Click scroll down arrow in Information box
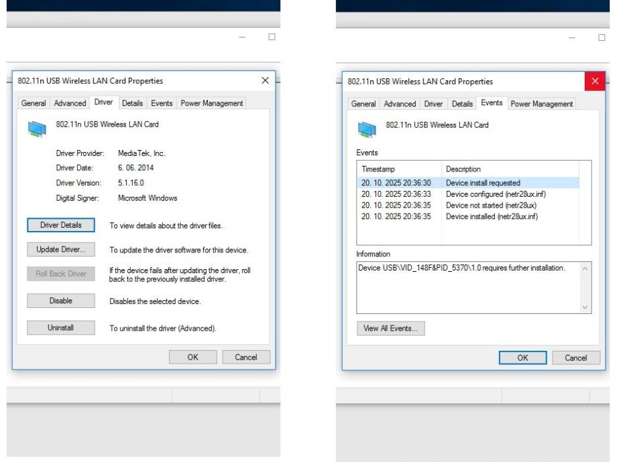This screenshot has width=617, height=462. click(x=585, y=307)
